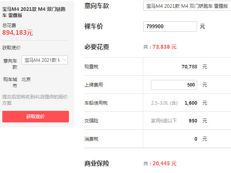The width and height of the screenshot is (231, 173).
Task: Click the 裸车价 input field with 799900
Action: pyautogui.click(x=170, y=26)
